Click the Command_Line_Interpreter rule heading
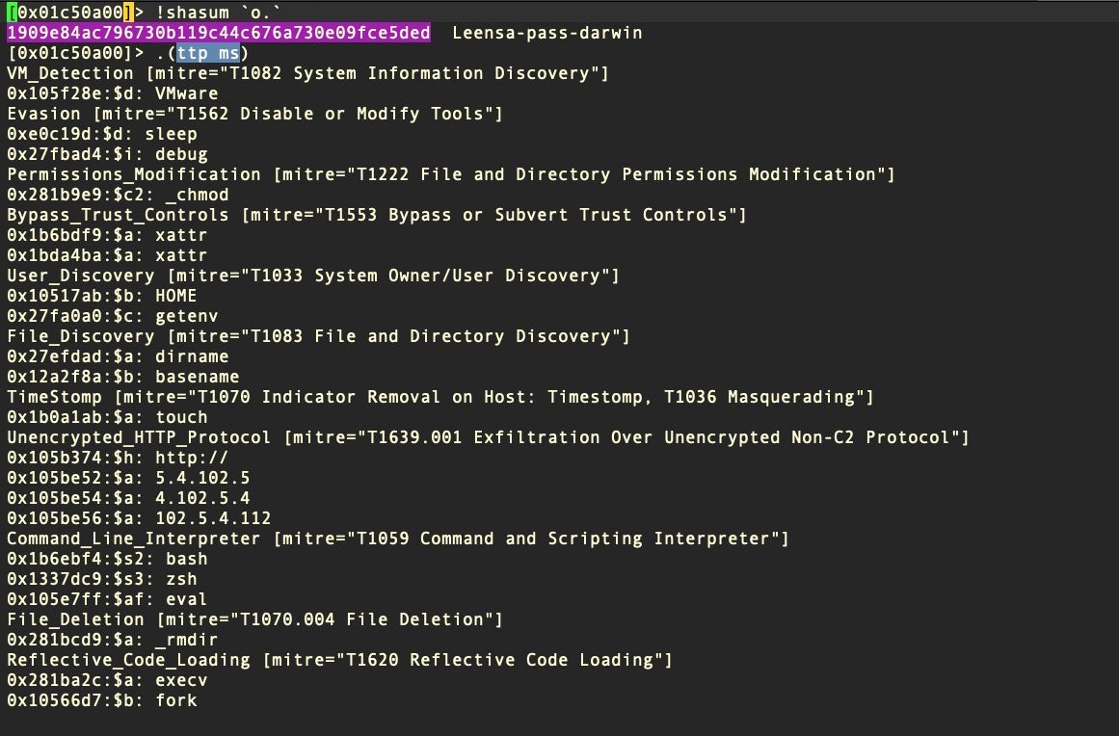Screen dimensions: 1119x736 point(133,539)
